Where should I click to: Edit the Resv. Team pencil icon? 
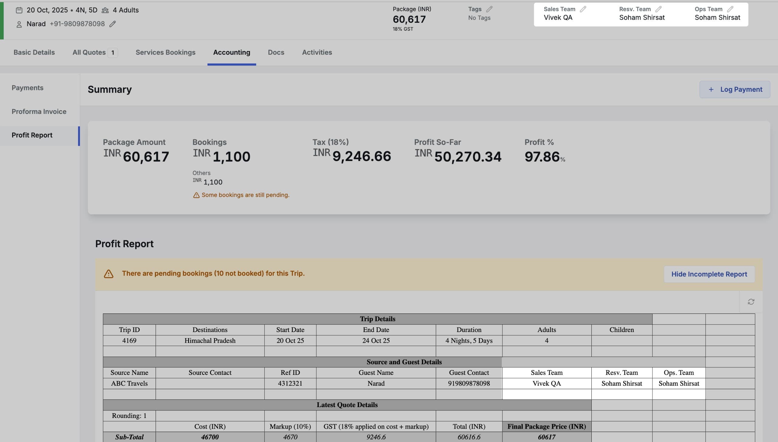click(659, 9)
